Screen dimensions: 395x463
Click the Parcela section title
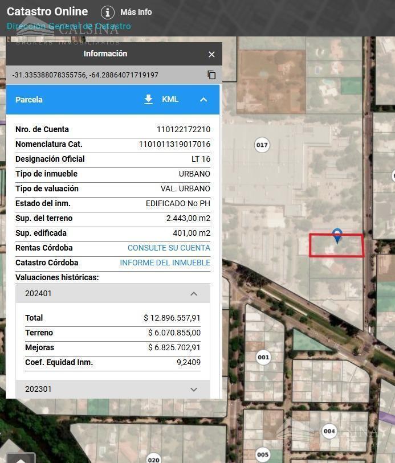[x=29, y=100]
